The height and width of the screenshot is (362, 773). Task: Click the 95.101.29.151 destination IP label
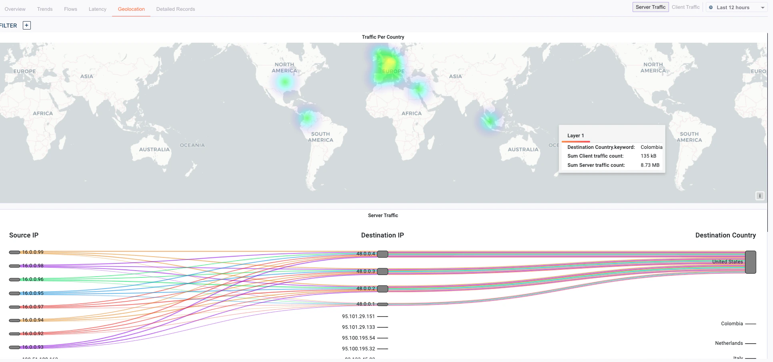[358, 316]
